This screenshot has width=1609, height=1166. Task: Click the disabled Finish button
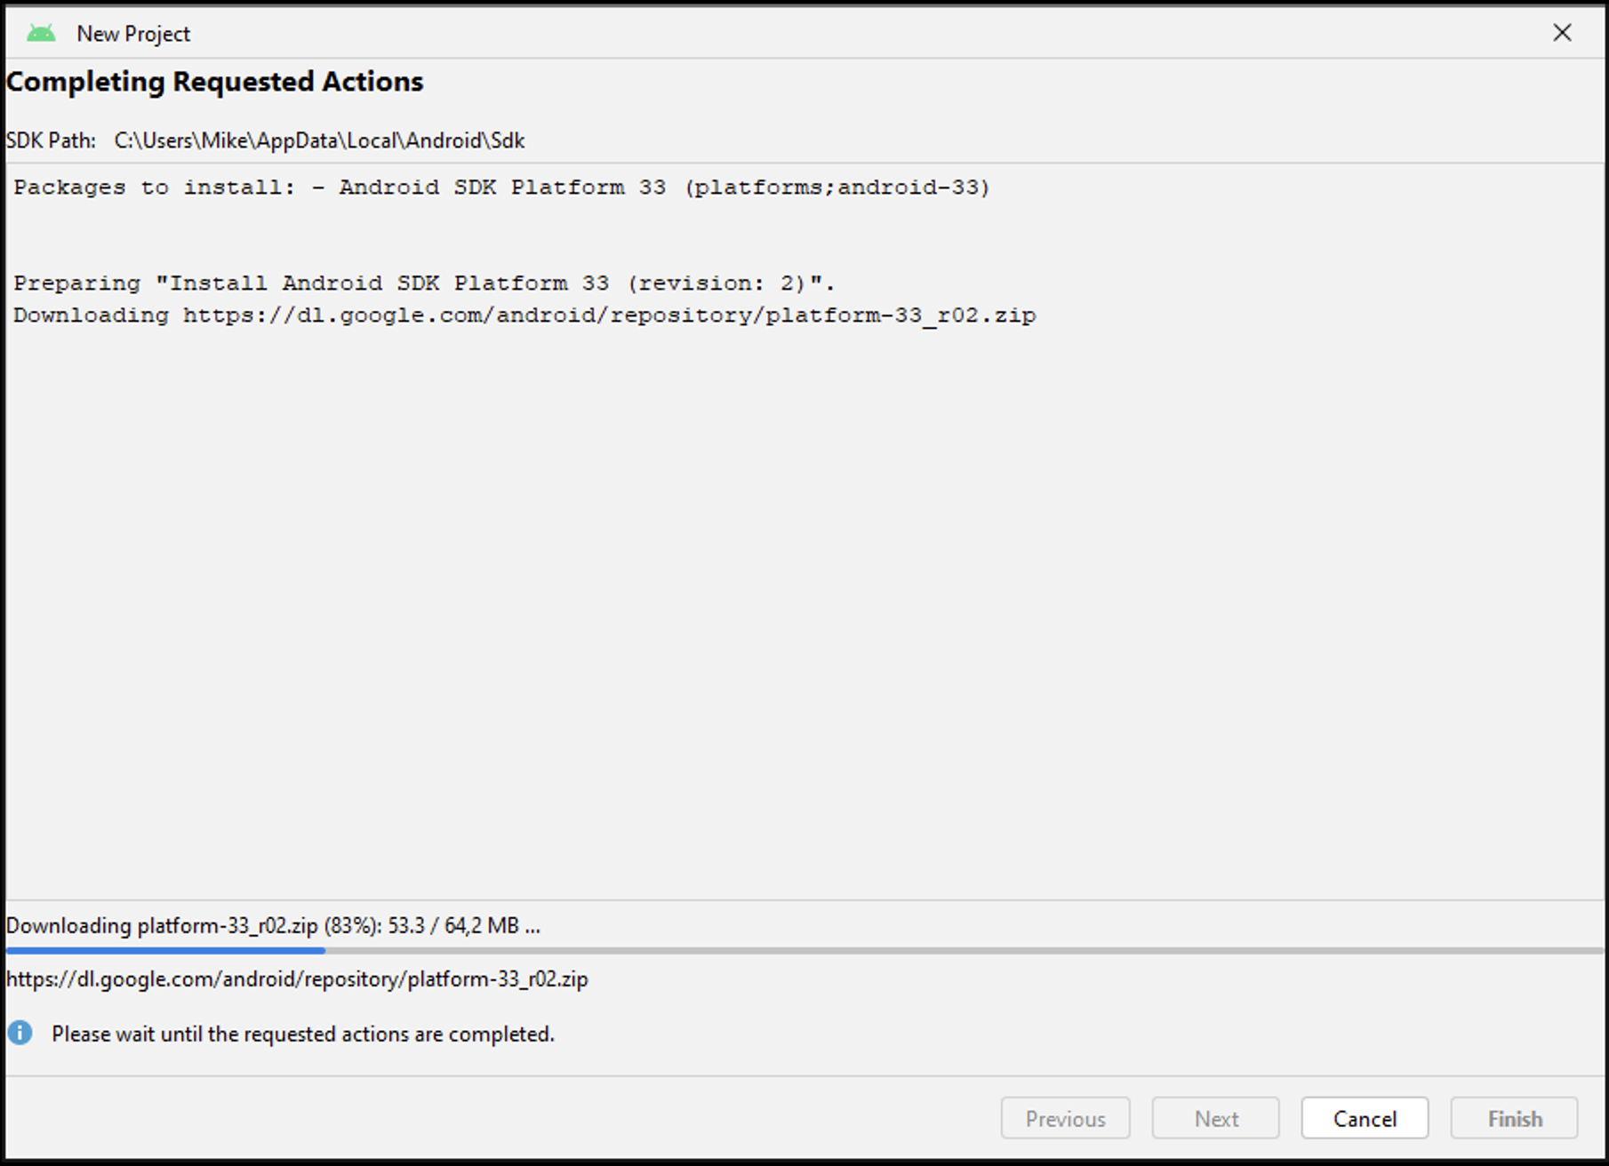coord(1514,1118)
